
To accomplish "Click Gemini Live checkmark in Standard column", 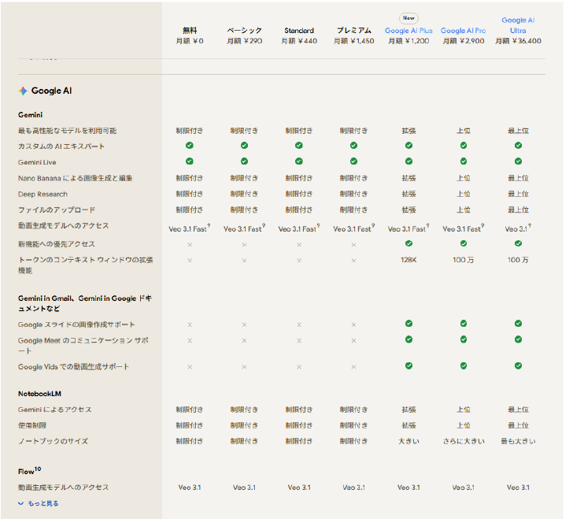I will (x=299, y=161).
